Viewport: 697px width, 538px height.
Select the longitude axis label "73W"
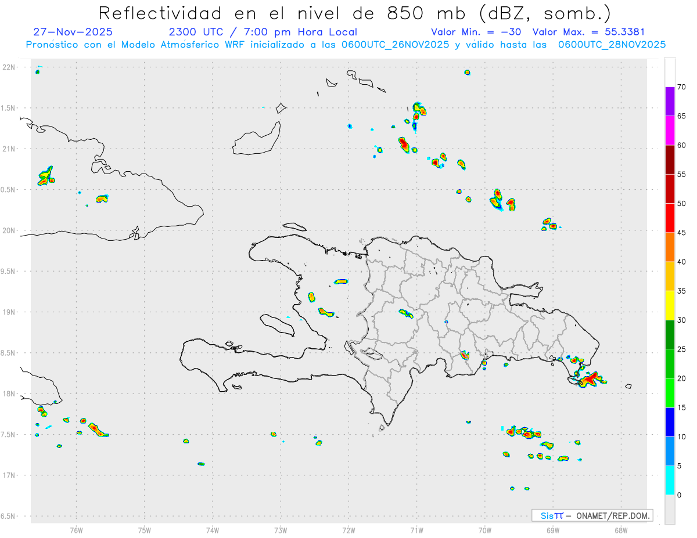(281, 530)
